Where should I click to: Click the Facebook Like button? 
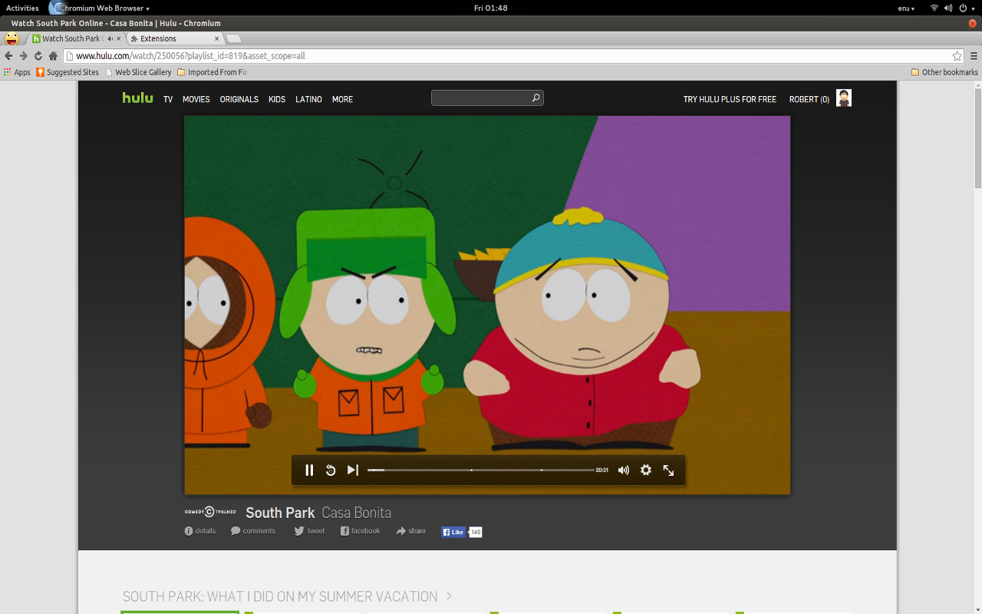click(x=453, y=532)
